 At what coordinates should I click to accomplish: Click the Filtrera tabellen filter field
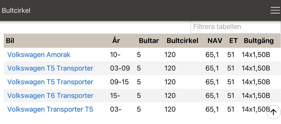[235, 27]
